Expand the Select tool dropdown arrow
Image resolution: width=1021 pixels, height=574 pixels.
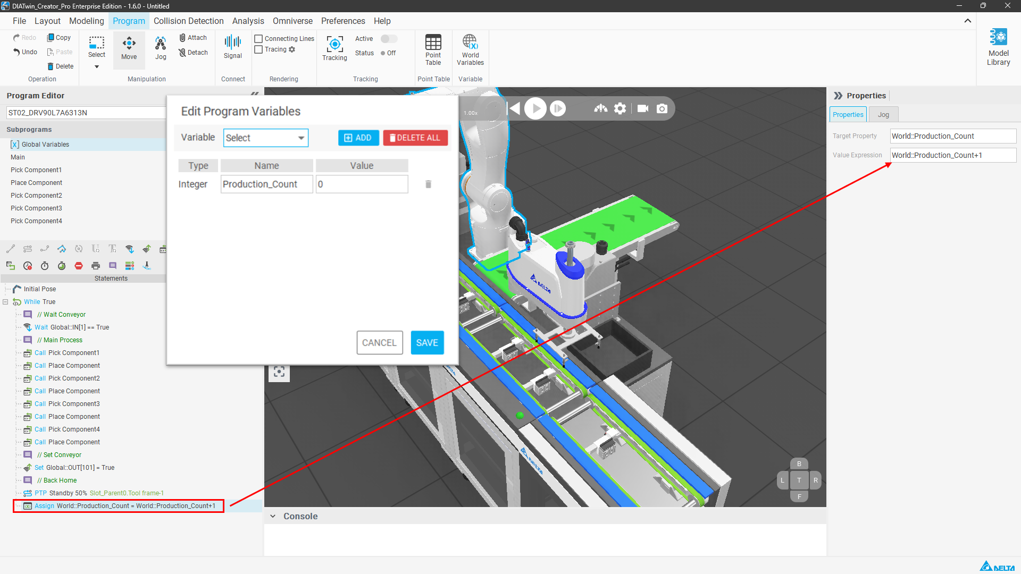click(x=97, y=67)
